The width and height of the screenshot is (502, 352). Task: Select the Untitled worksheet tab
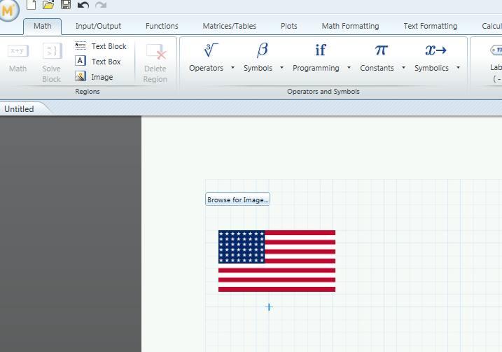click(x=19, y=109)
